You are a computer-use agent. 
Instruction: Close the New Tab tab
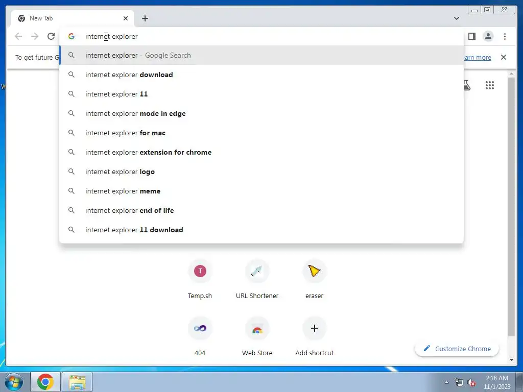[x=126, y=18]
